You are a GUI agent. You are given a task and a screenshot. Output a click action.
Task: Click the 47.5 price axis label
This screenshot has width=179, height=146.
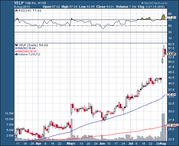[x=171, y=67]
